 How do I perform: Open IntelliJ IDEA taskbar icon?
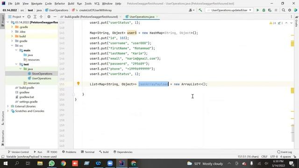121,163
